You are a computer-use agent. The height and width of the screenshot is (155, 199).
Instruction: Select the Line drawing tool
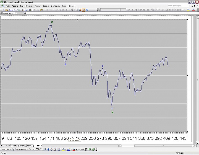pyautogui.click(x=30, y=149)
